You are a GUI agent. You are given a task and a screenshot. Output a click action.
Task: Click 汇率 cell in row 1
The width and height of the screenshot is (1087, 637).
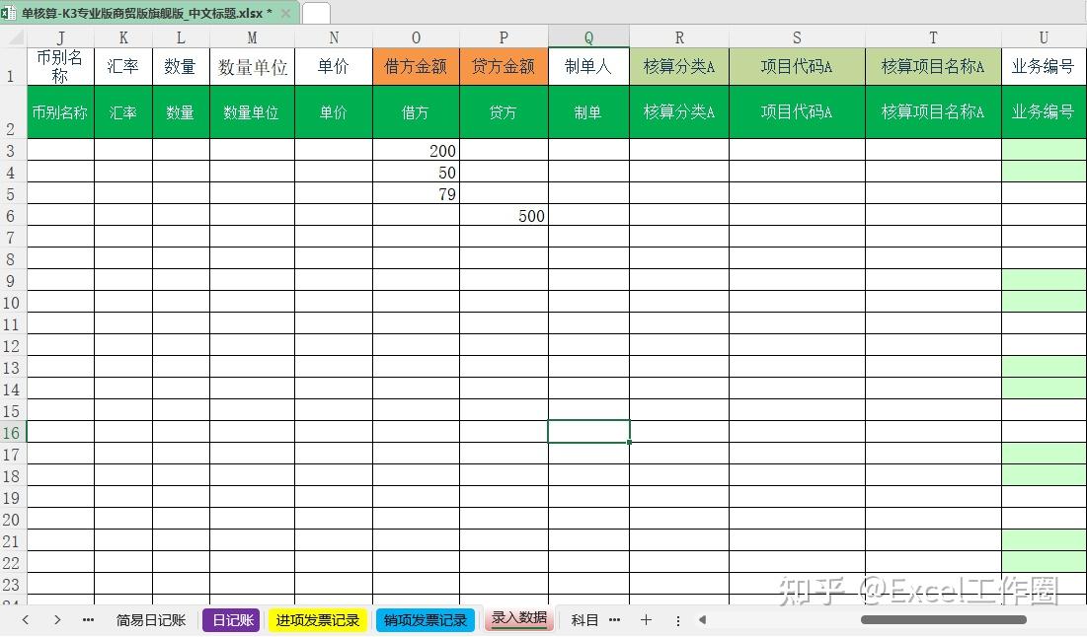123,66
